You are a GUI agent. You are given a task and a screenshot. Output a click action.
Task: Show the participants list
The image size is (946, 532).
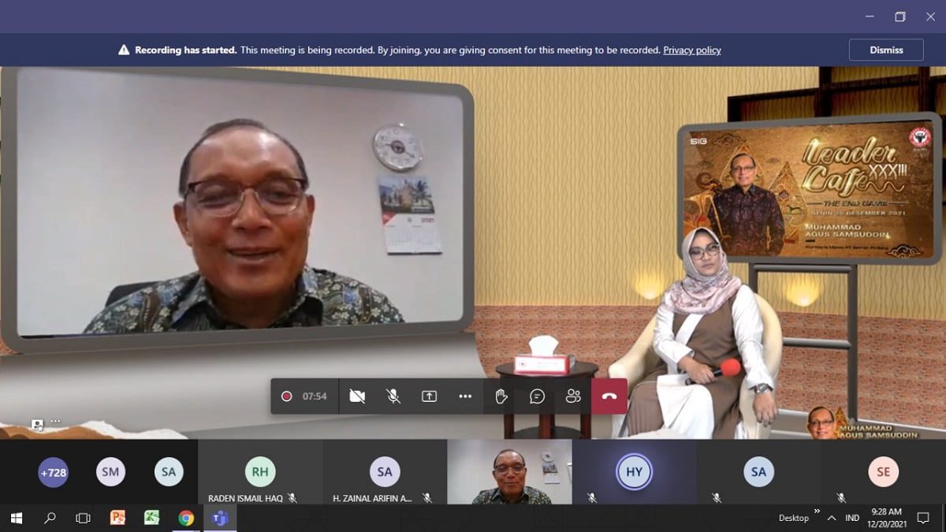pos(573,396)
